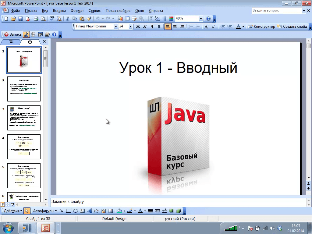Select slide 3 thumbnail Обзор курса

[24, 118]
